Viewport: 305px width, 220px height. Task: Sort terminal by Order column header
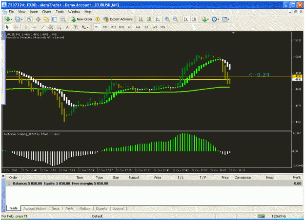point(13,178)
